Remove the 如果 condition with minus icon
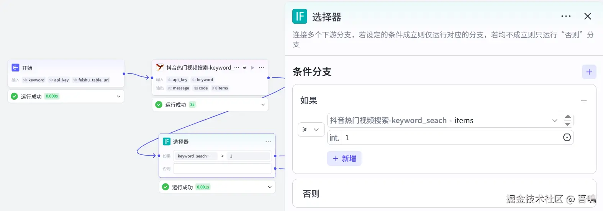This screenshot has width=603, height=211. 584,101
